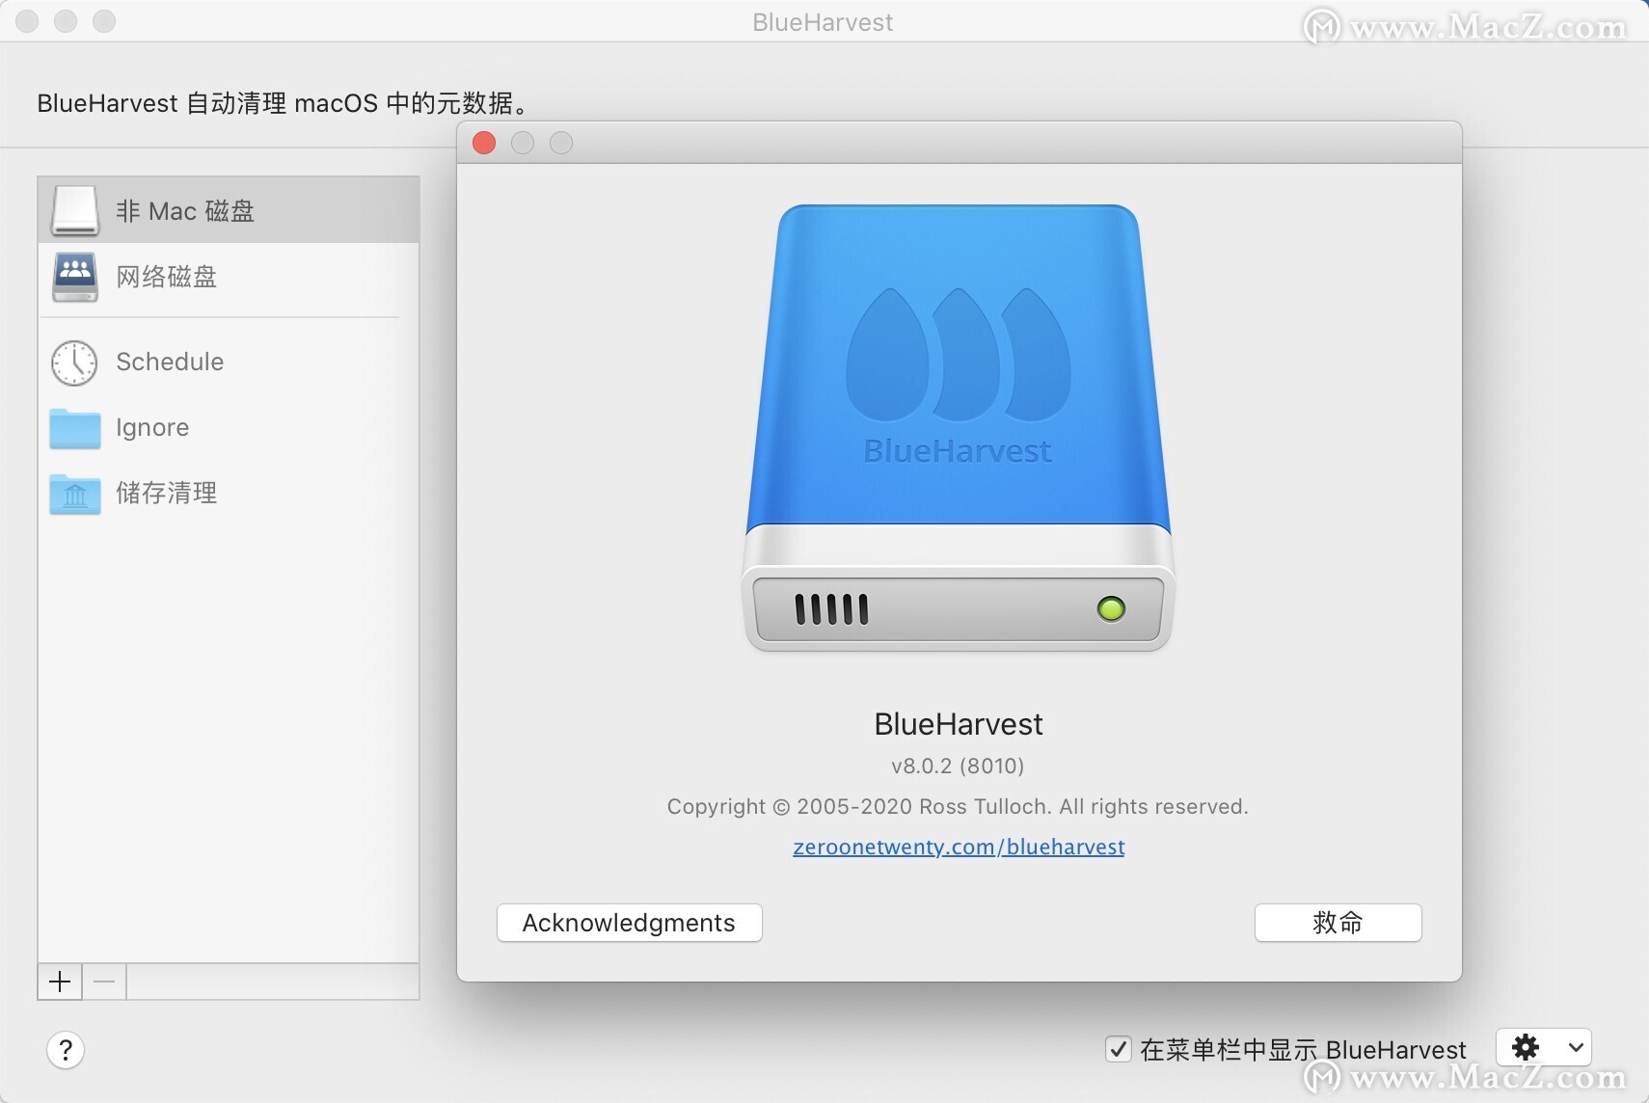
Task: Open the Ignore section
Action: [229, 427]
